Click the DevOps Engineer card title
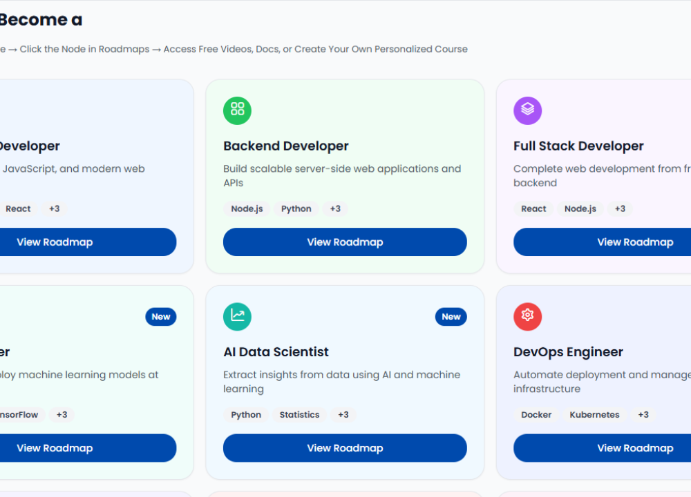Image resolution: width=691 pixels, height=497 pixels. pos(568,352)
